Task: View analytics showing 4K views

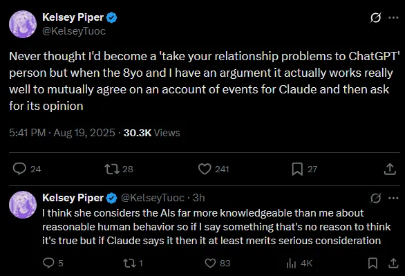Action: [291, 264]
